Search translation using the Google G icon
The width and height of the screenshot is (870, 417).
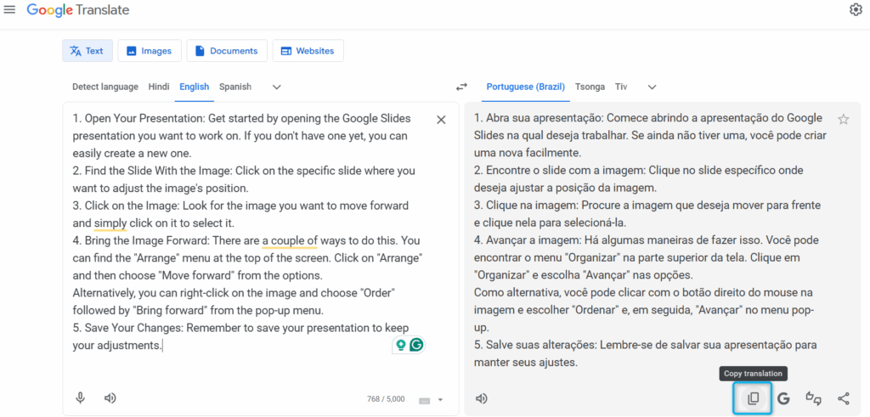[x=783, y=397]
